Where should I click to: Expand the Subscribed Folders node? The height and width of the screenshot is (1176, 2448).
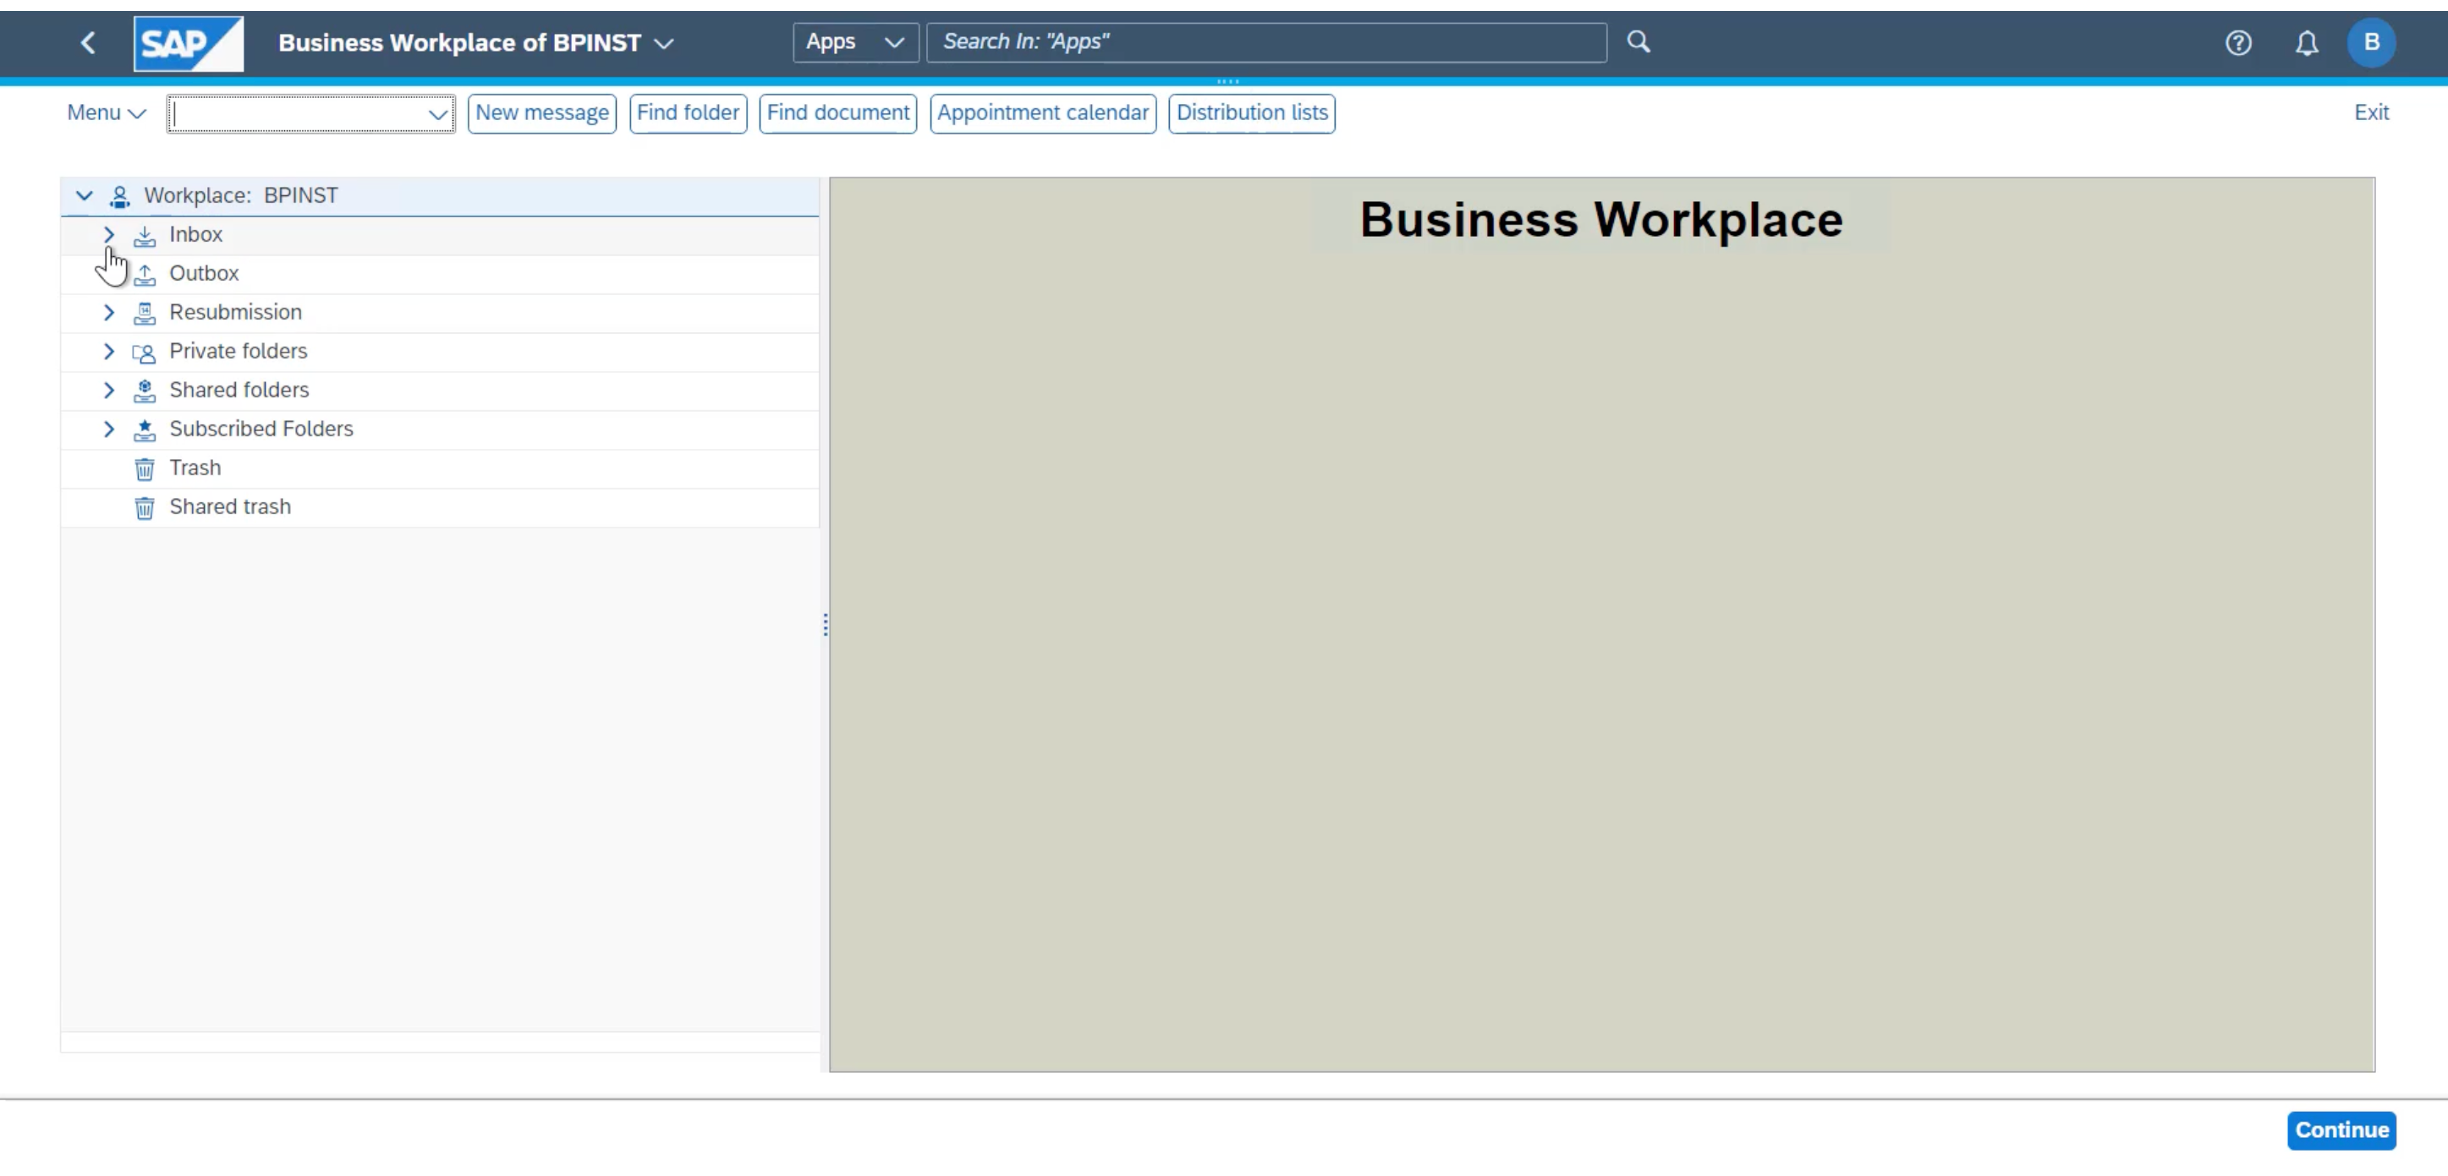tap(108, 429)
